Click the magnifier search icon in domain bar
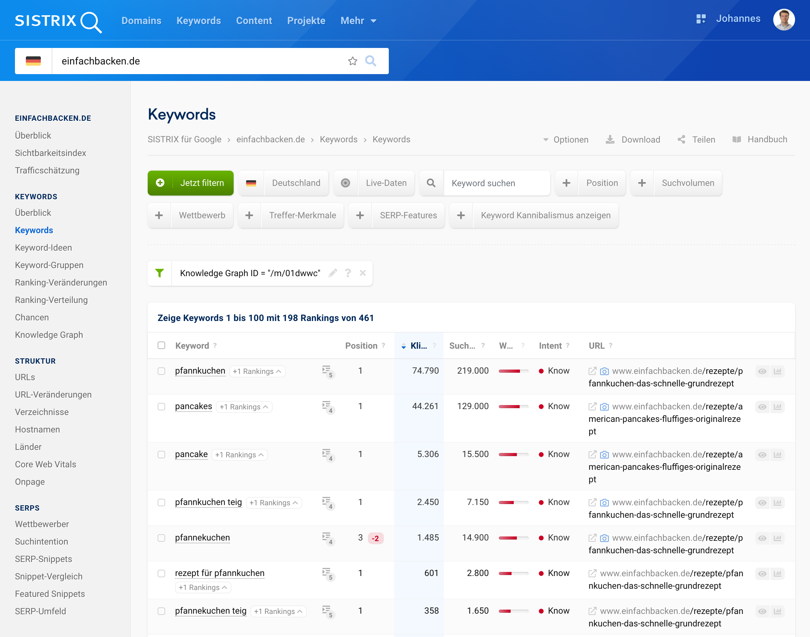This screenshot has width=810, height=637. pos(370,61)
